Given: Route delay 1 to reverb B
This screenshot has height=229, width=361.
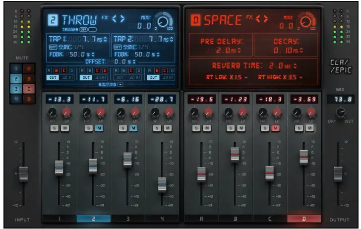Looking at the screenshot, I should pyautogui.click(x=56, y=70).
